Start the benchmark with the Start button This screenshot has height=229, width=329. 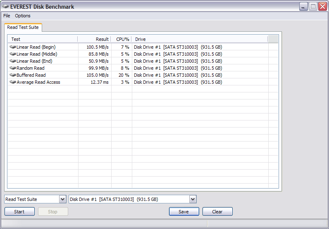click(x=19, y=212)
